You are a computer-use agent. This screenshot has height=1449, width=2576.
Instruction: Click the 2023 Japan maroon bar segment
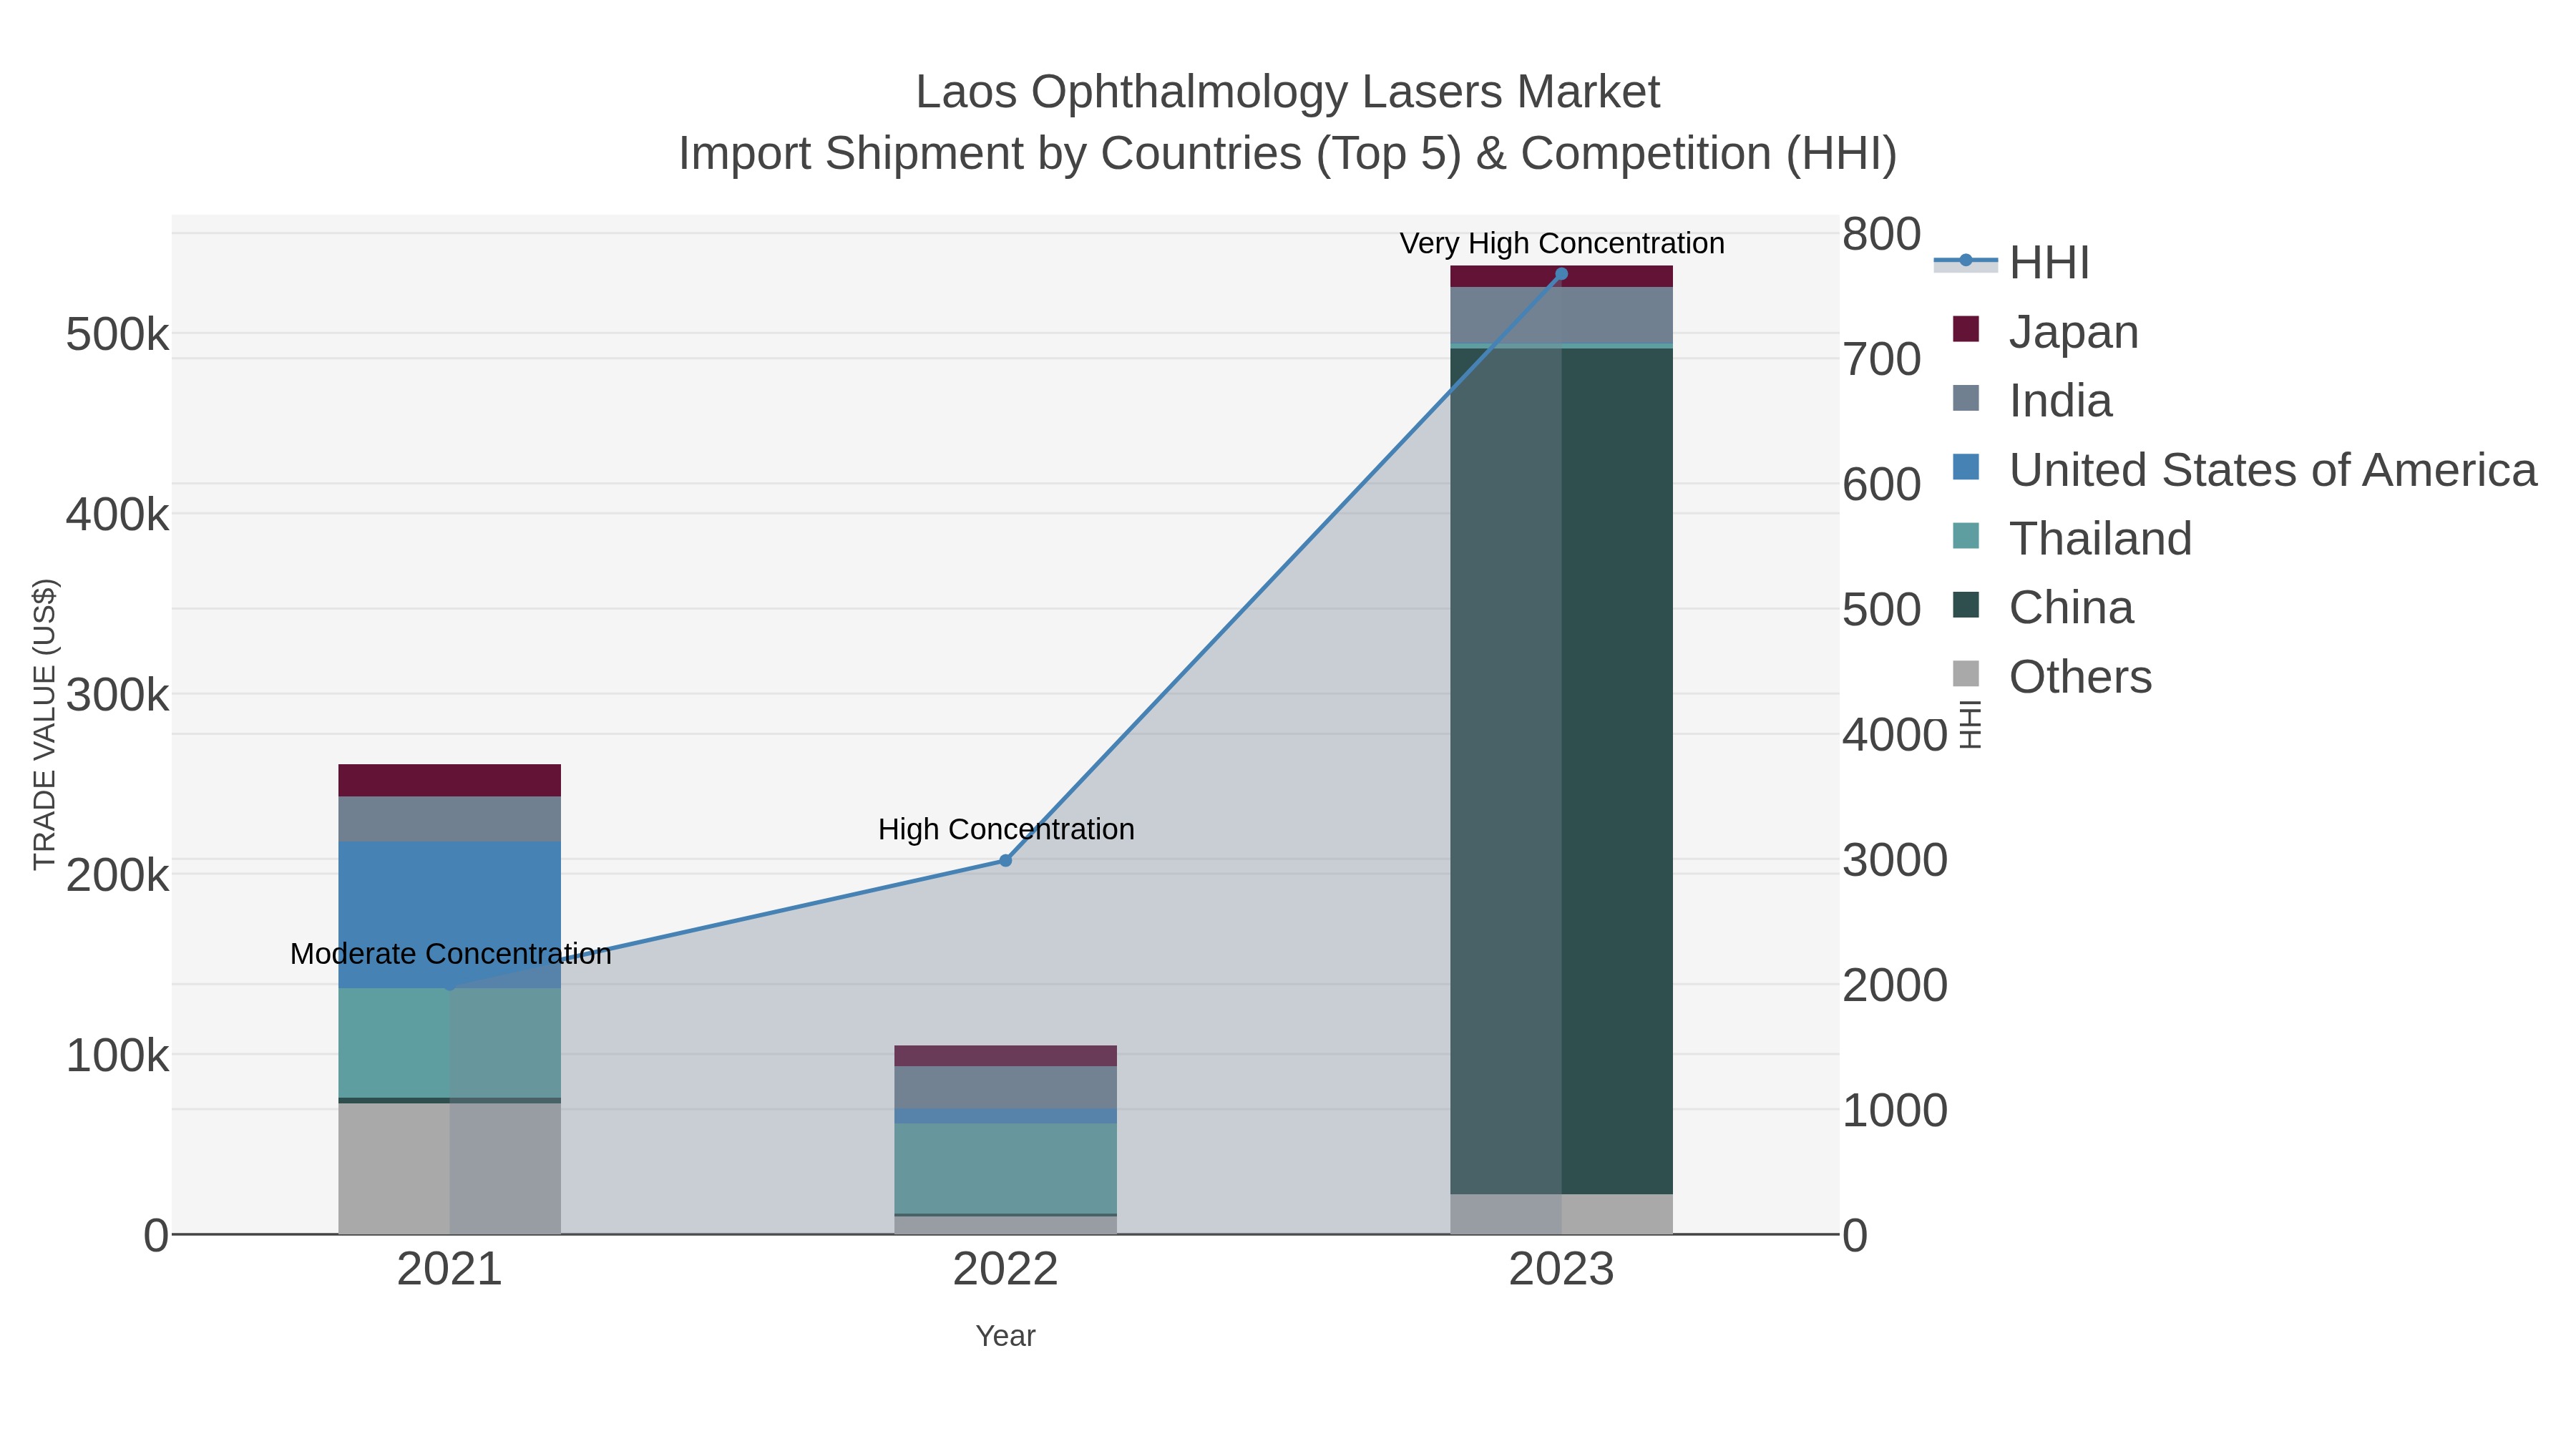[1561, 277]
